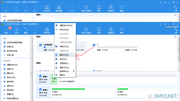The height and width of the screenshot is (101, 180).
Task: Expand 所有工具 chevron in the sidebar
Action: pos(28,55)
